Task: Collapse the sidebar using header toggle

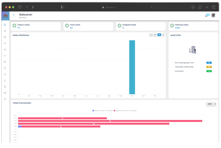Action: 13,15
